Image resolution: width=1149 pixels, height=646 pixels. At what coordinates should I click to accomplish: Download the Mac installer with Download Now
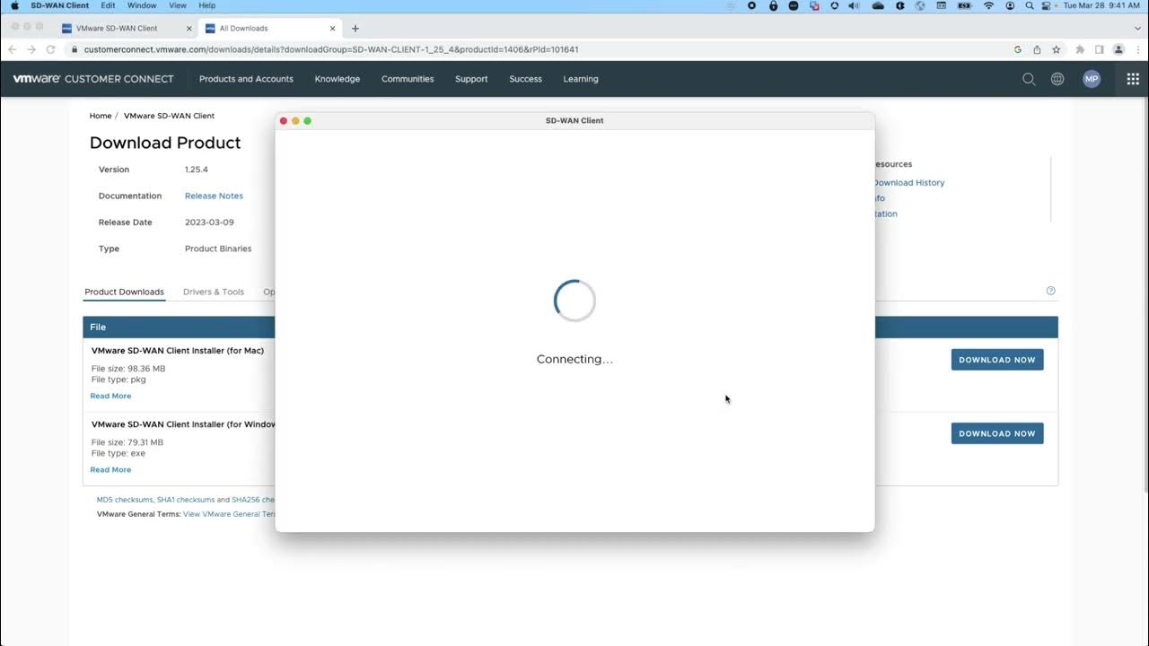point(997,360)
